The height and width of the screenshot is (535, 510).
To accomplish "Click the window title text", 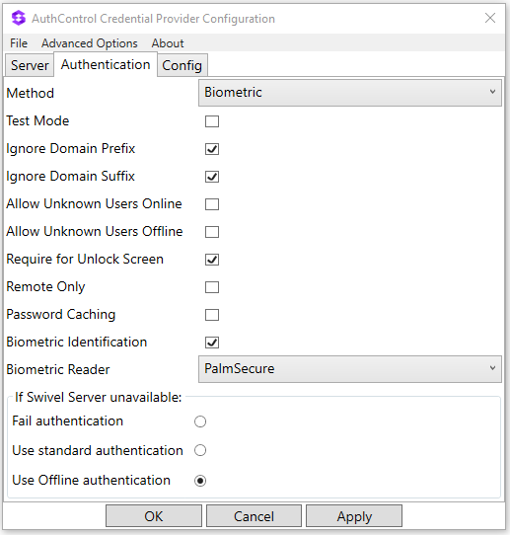I will point(154,19).
